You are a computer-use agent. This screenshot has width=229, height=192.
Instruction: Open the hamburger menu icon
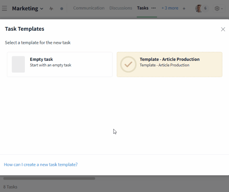[x=5, y=8]
